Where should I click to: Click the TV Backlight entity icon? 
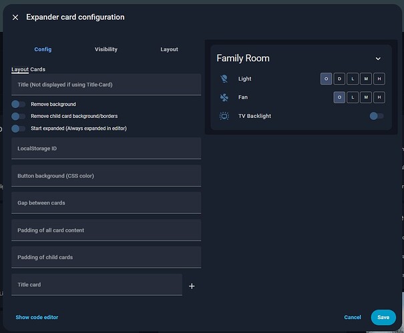point(224,116)
